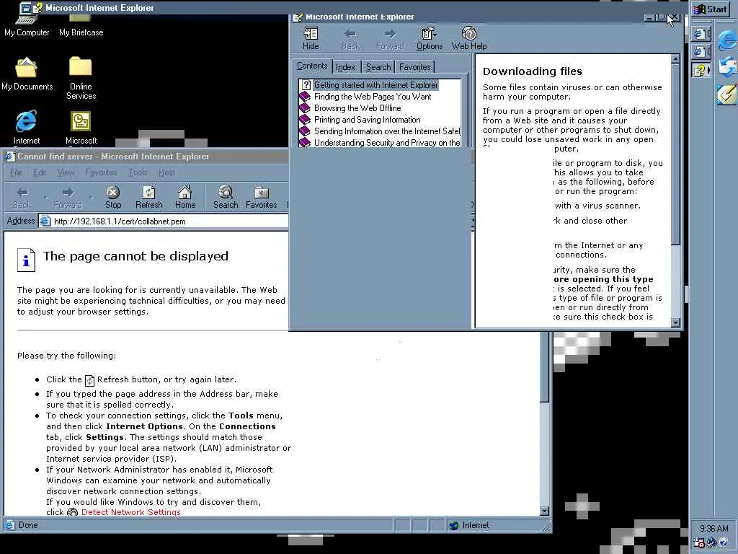The image size is (738, 554).
Task: Click the Forward arrow in the Help window toolbar
Action: [390, 38]
